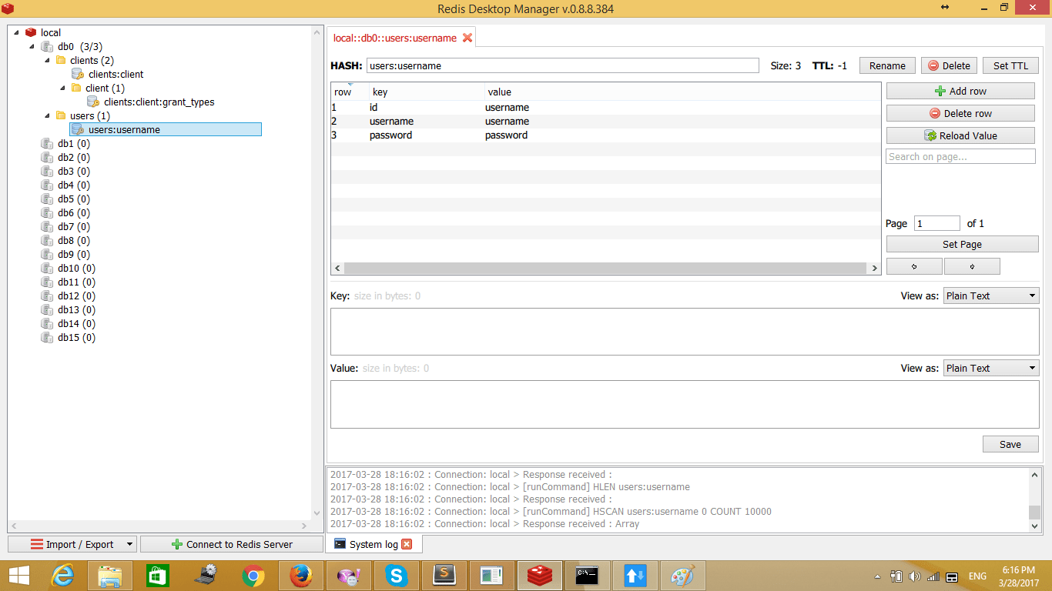Click the Page number input field
The width and height of the screenshot is (1052, 591).
coord(937,223)
